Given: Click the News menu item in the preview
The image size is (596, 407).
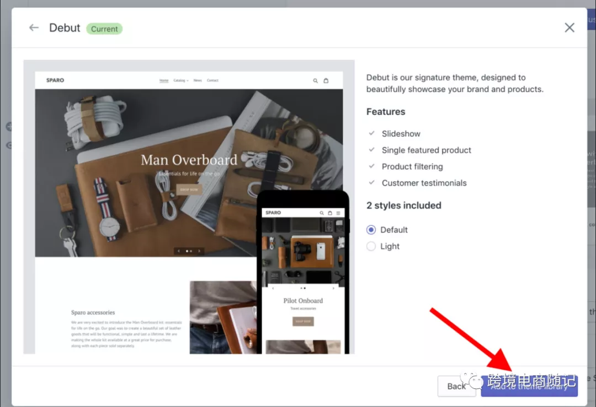Looking at the screenshot, I should pos(198,80).
